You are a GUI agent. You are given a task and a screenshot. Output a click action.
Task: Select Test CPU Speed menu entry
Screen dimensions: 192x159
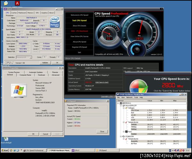pos(79,20)
